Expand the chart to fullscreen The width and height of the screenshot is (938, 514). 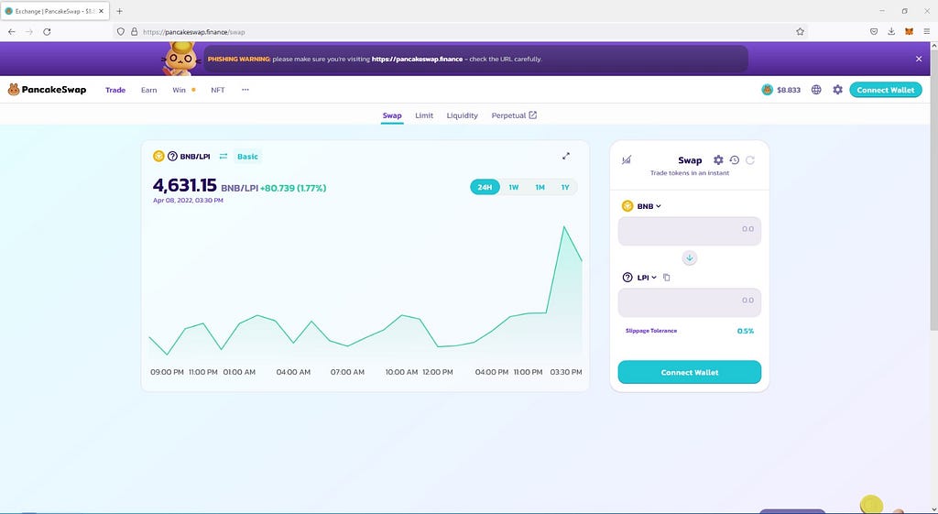tap(566, 156)
